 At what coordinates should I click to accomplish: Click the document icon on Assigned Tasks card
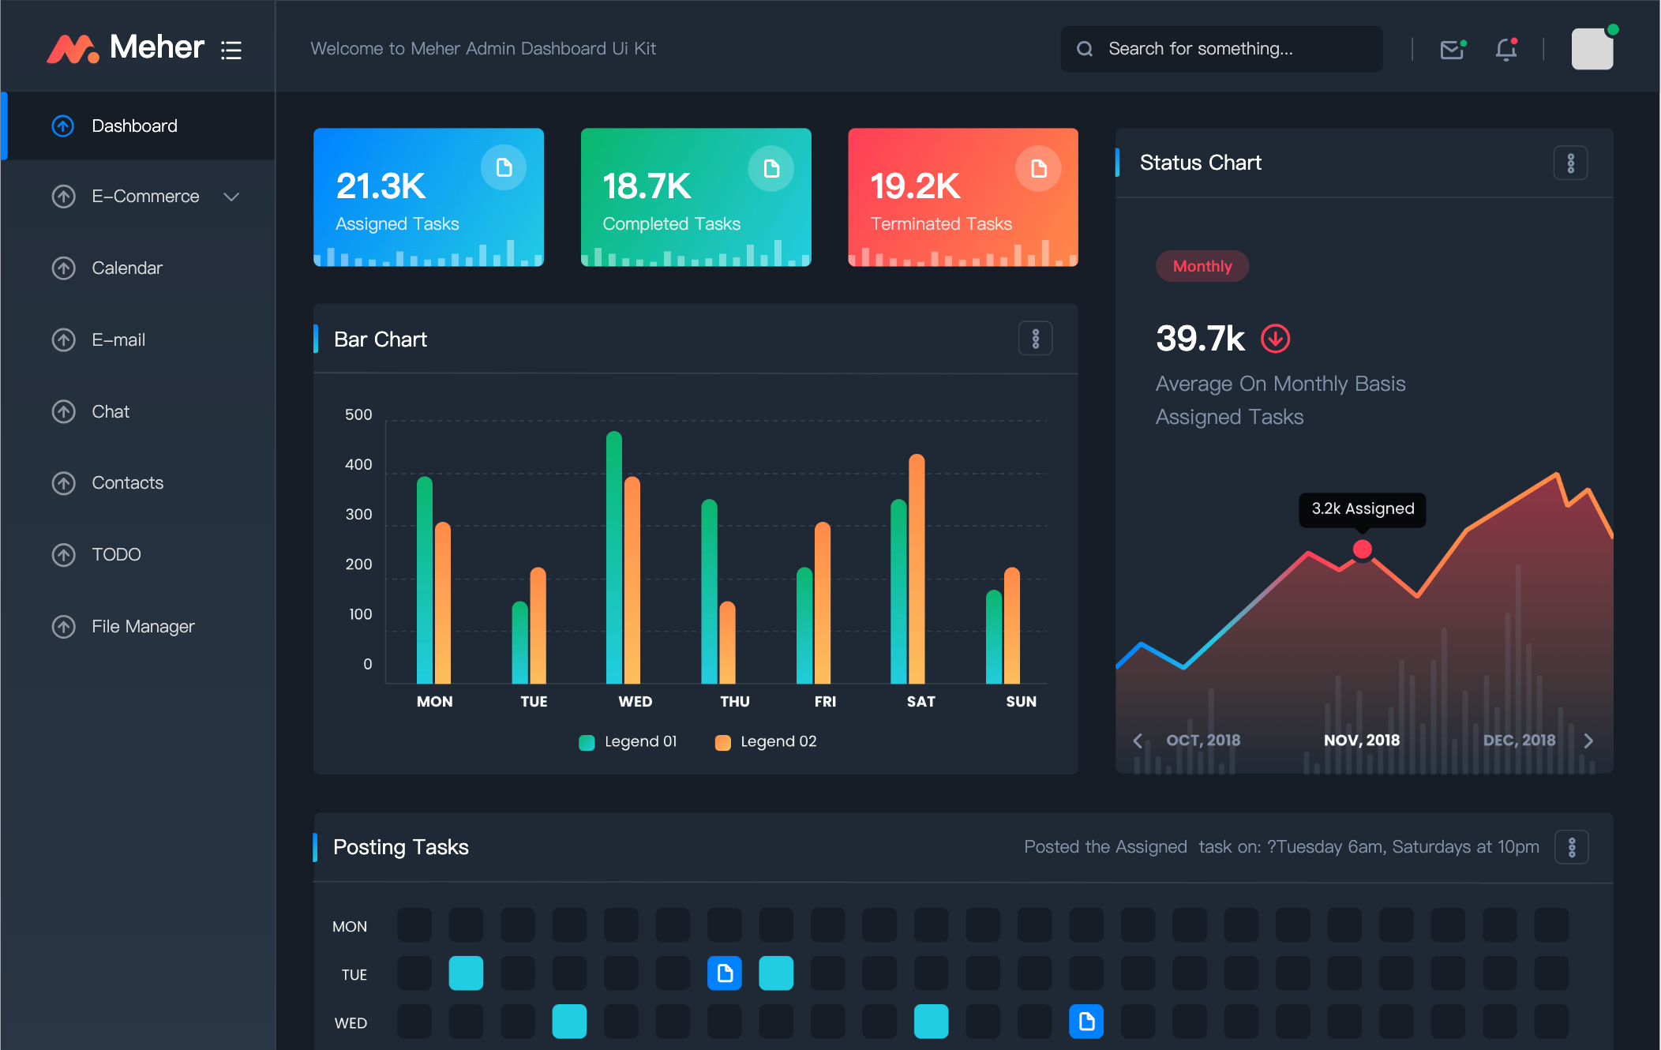point(504,167)
